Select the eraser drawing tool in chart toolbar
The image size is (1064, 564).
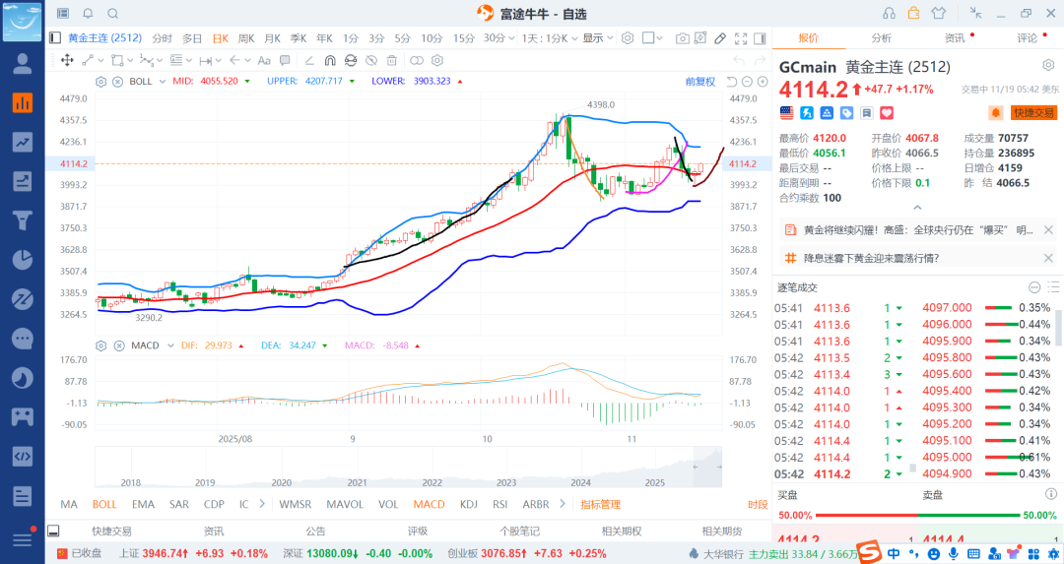coord(719,38)
